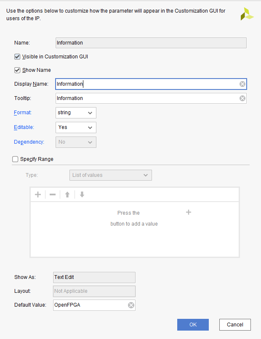Open the Format dropdown
Screen dimensions: 261x339
(x=76, y=113)
